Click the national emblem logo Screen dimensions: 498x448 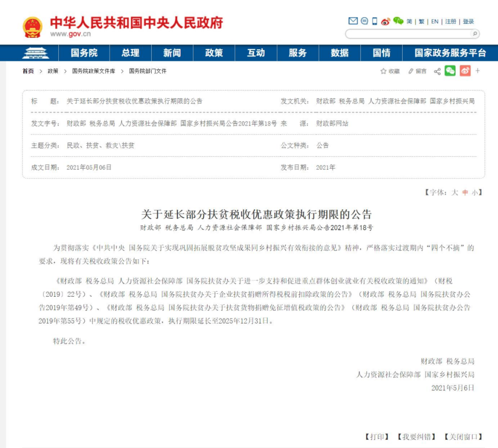[33, 27]
